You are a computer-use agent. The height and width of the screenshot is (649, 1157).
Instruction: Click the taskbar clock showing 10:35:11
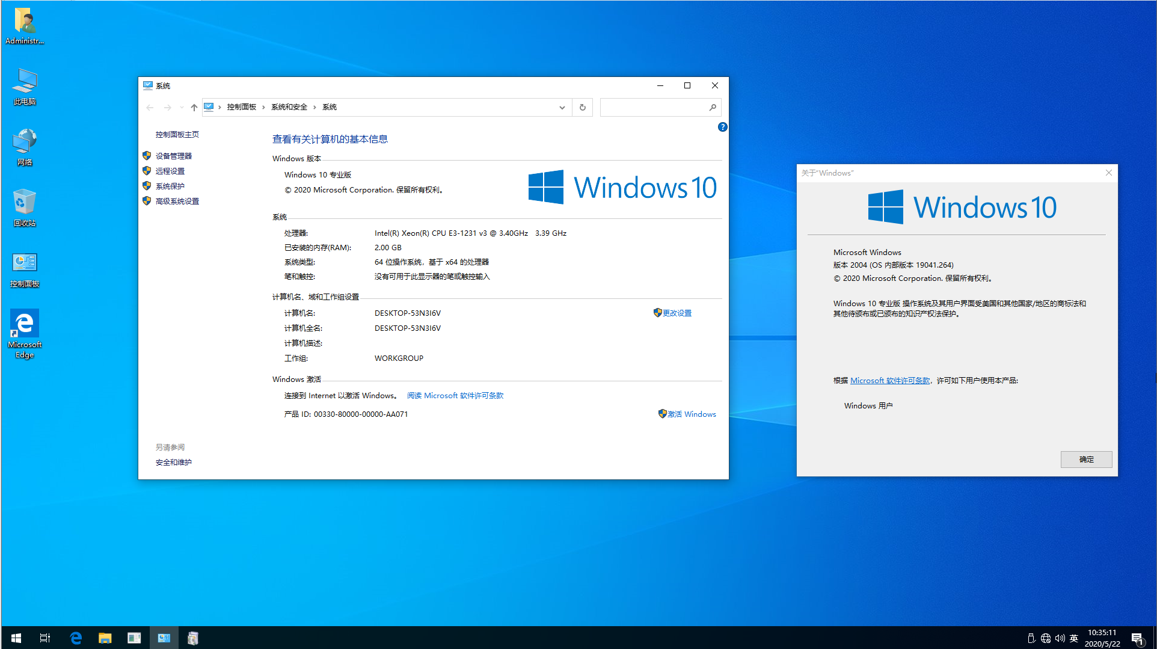(x=1102, y=638)
